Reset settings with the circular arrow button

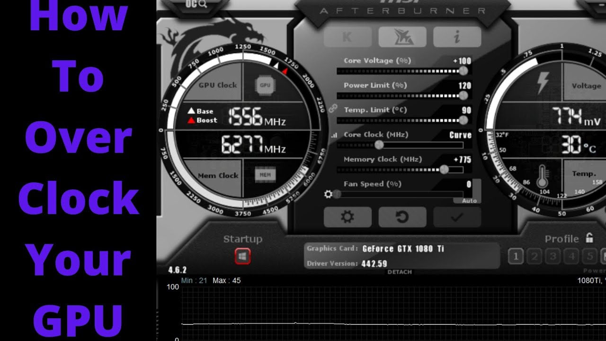(x=402, y=217)
